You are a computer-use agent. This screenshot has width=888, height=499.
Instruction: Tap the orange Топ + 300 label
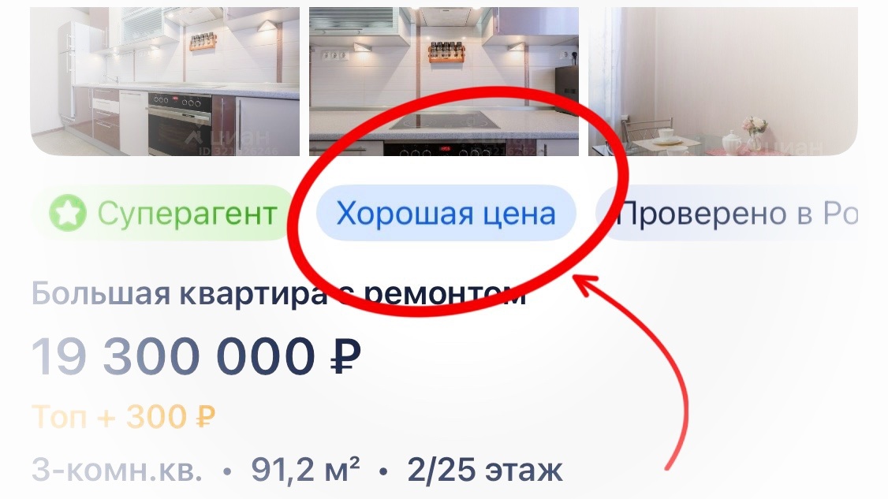click(x=124, y=417)
